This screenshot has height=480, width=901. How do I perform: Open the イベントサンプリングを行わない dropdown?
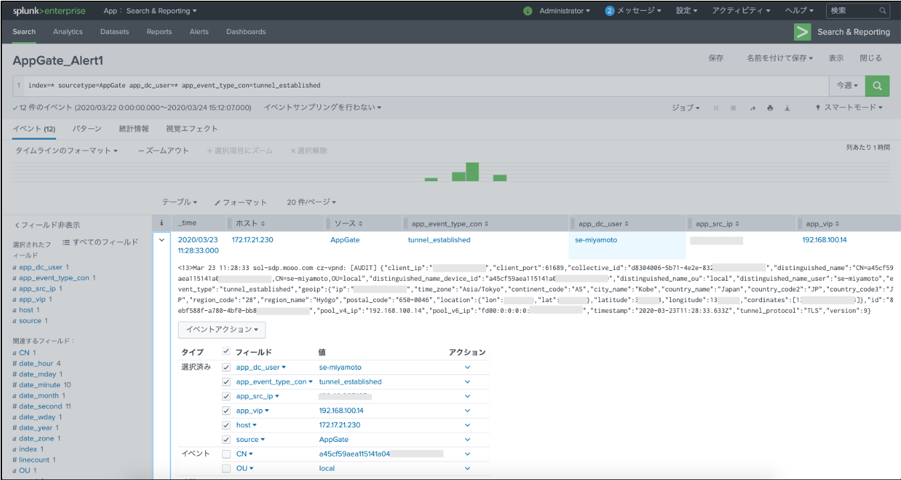click(x=323, y=108)
